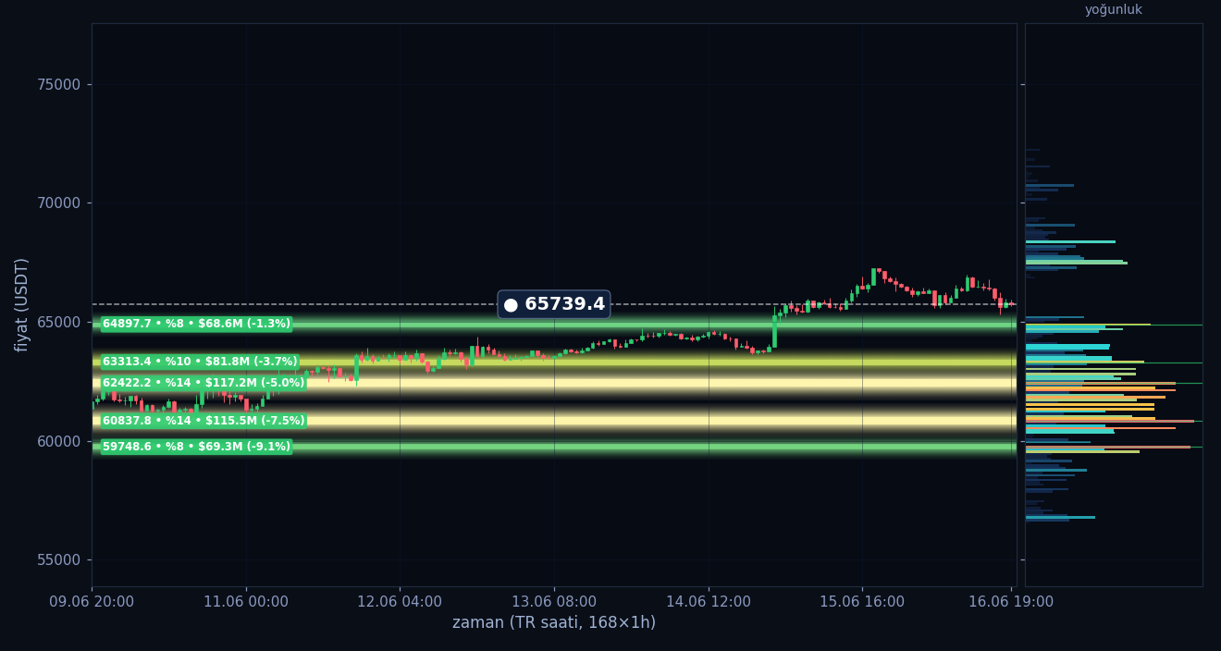Click the 11.06 00:00 time label
The width and height of the screenshot is (1221, 651).
[x=246, y=602]
